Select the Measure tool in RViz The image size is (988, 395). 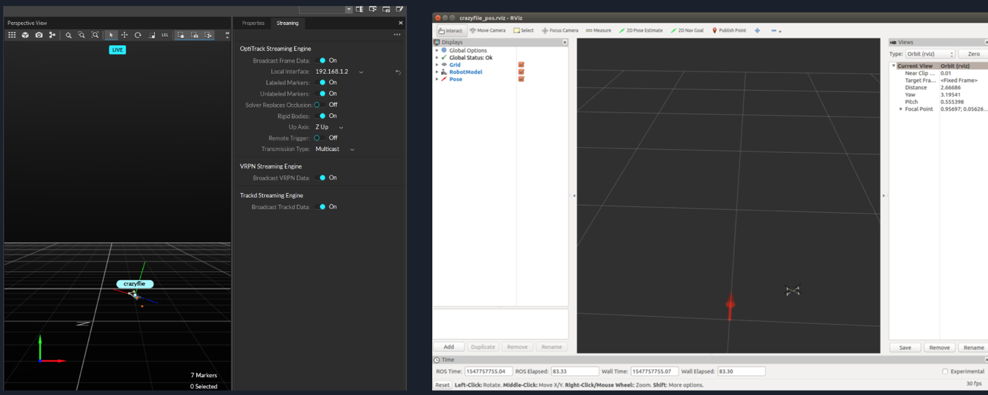point(598,30)
